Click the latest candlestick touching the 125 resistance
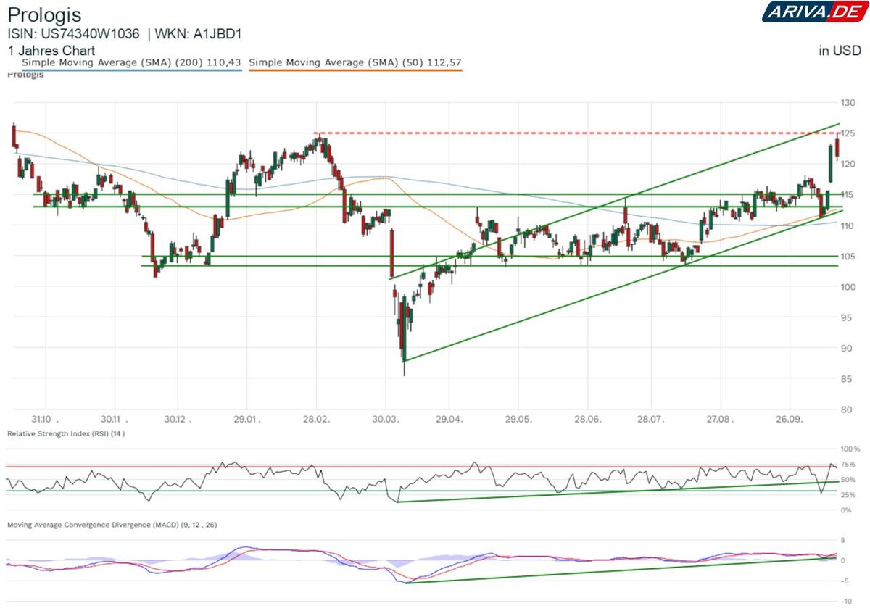This screenshot has width=870, height=611. point(837,147)
